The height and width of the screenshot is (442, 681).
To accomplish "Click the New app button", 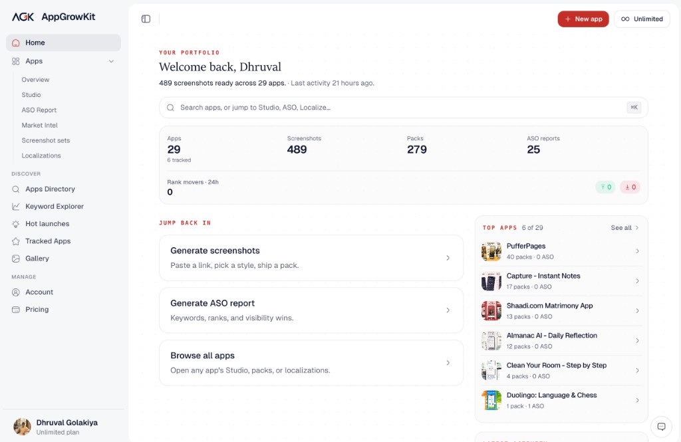I will pos(583,19).
